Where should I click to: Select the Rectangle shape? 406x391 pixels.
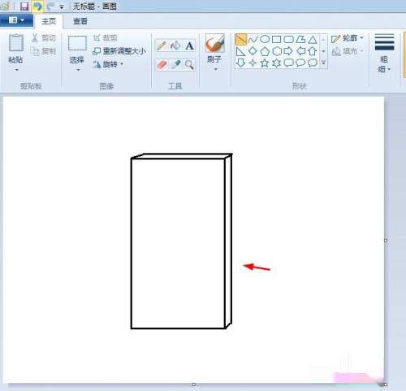click(x=276, y=40)
